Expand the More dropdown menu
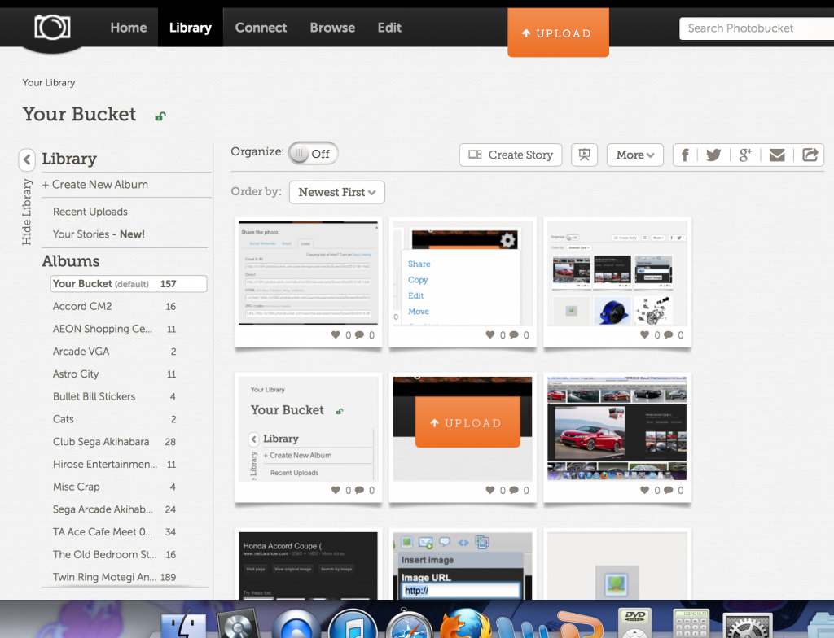This screenshot has width=834, height=638. click(x=635, y=155)
